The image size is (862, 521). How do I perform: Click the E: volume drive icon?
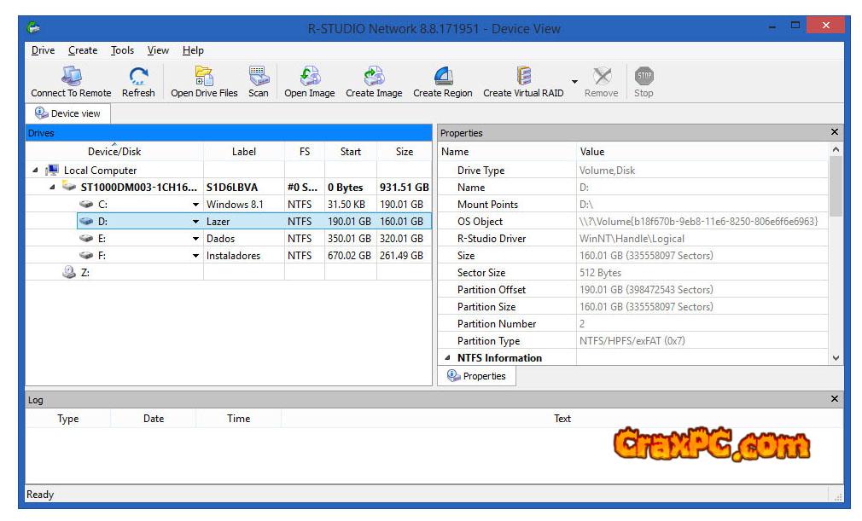click(x=86, y=238)
